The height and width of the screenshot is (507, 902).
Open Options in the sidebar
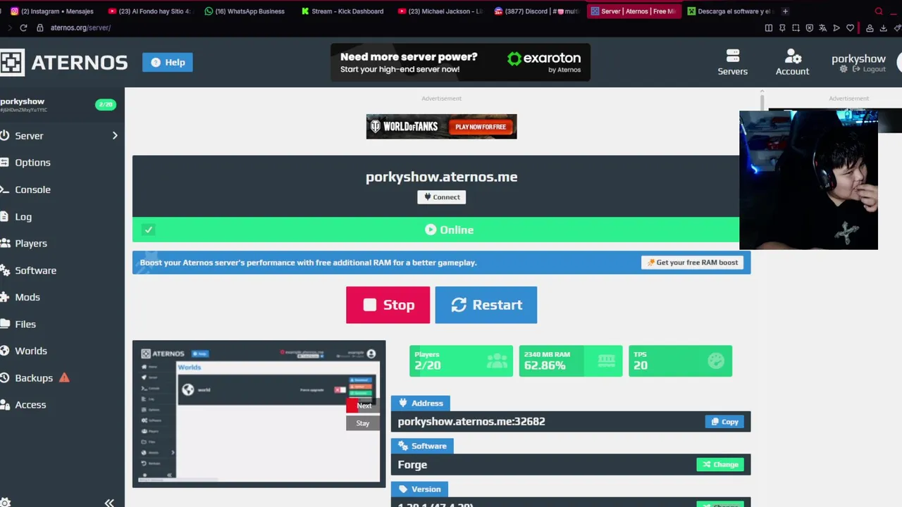pyautogui.click(x=32, y=163)
